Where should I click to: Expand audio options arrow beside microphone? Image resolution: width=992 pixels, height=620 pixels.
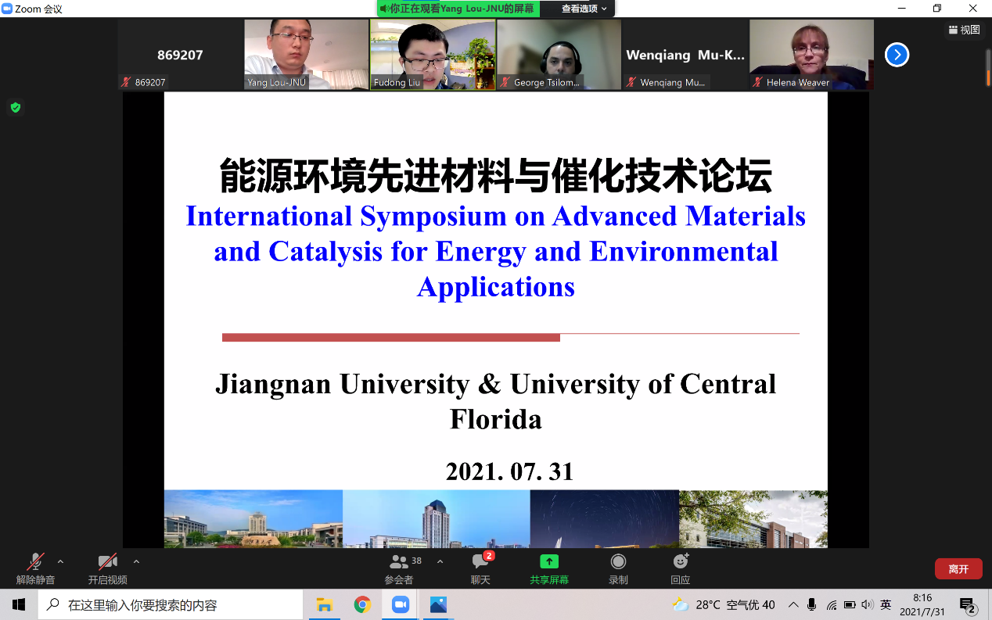tap(60, 561)
